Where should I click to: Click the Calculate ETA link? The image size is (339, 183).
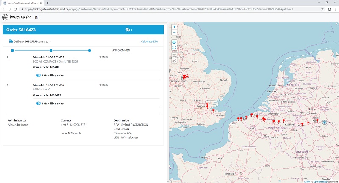[x=148, y=41]
